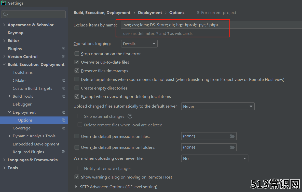
Task: Open Coverage settings page
Action: 22,128
